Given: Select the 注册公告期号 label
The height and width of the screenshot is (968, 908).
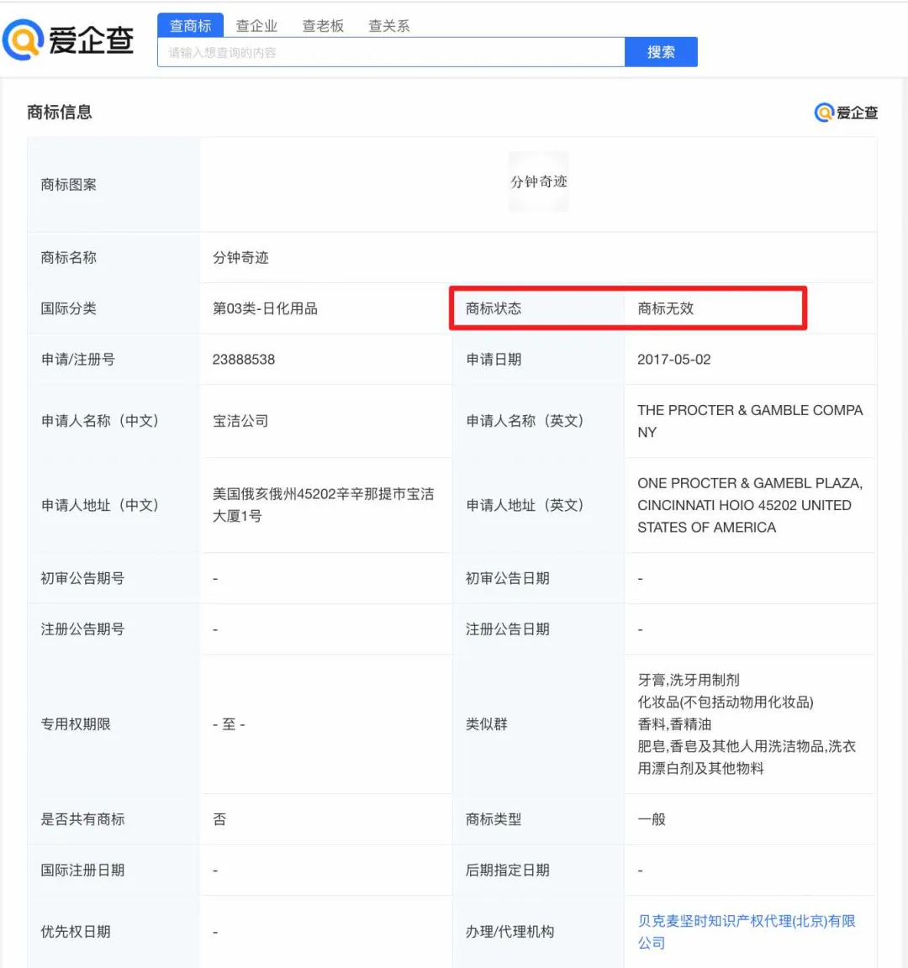Looking at the screenshot, I should coord(82,629).
